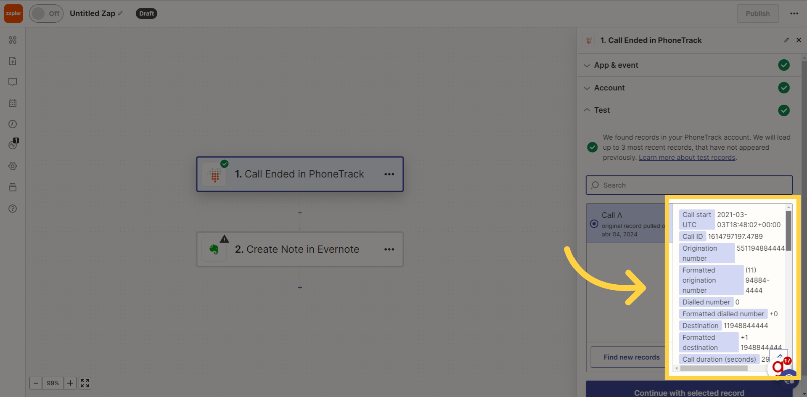Click the record details vertical scrollbar
Screen dimensions: 807x397
point(788,230)
